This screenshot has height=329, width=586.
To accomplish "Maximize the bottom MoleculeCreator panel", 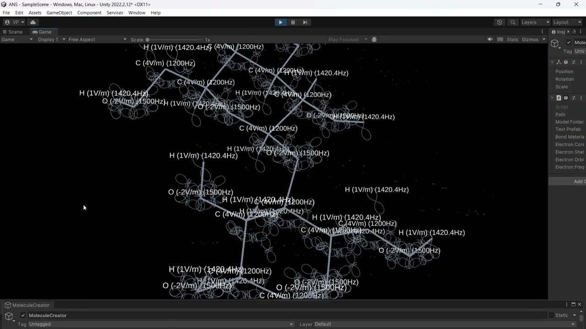I will [x=573, y=304].
